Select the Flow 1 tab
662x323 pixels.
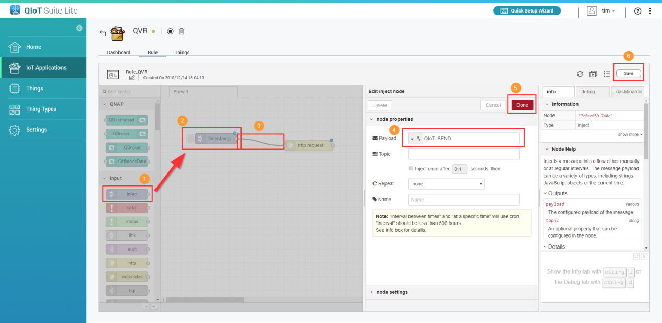(203, 92)
